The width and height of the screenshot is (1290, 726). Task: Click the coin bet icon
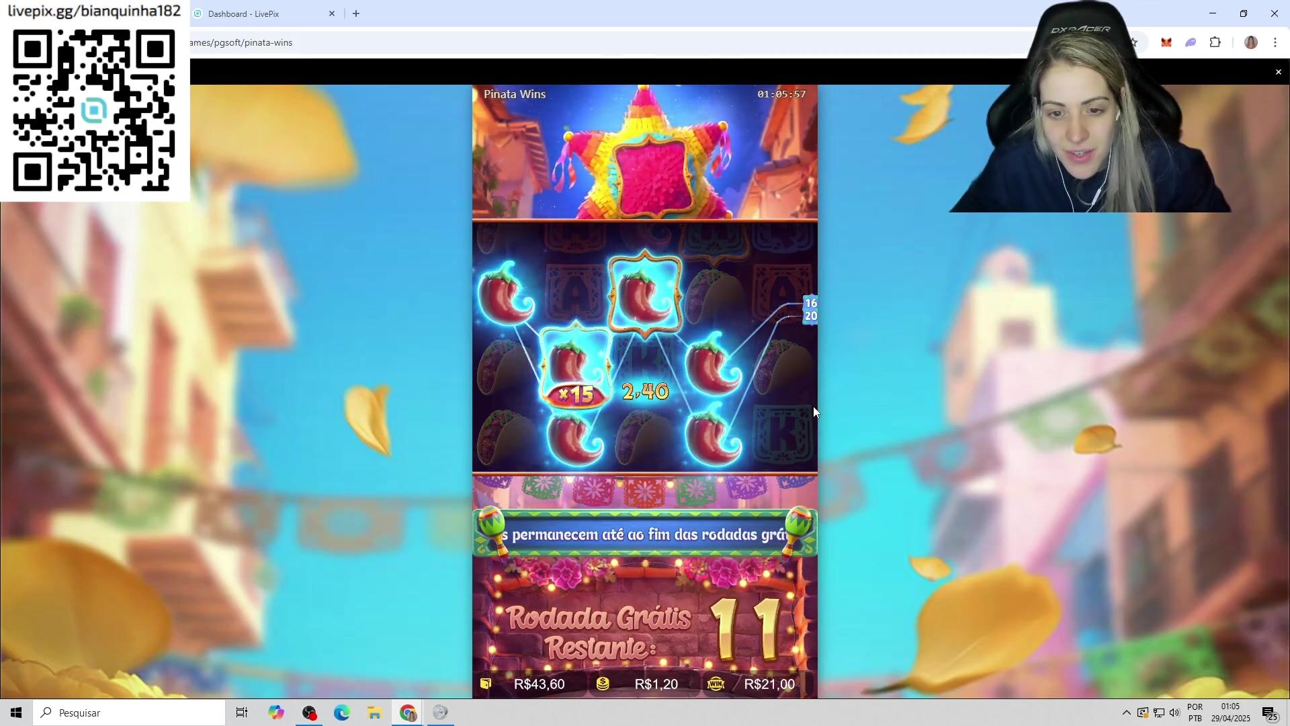[603, 684]
